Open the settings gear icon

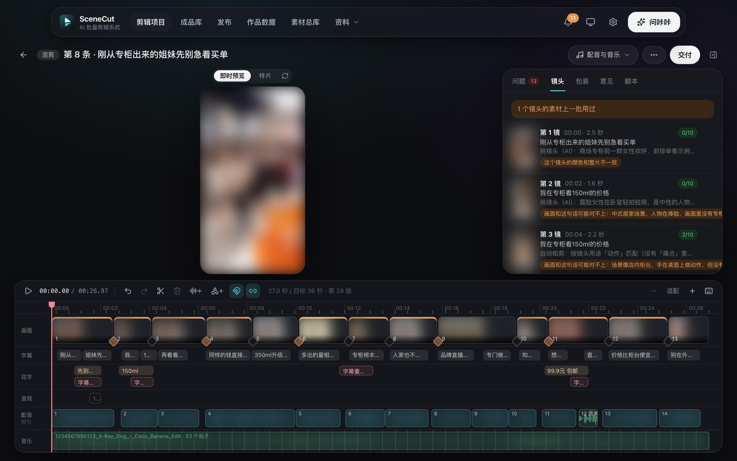tap(613, 22)
